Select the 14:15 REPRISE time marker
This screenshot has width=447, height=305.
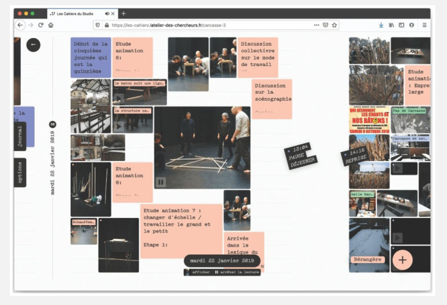(354, 155)
